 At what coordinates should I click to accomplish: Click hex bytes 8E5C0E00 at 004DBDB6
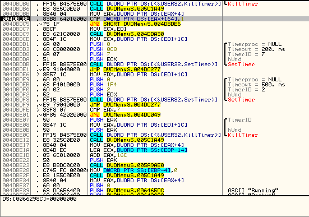66,9
